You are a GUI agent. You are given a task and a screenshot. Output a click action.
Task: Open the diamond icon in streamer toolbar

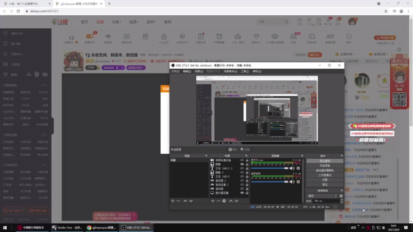tap(256, 37)
